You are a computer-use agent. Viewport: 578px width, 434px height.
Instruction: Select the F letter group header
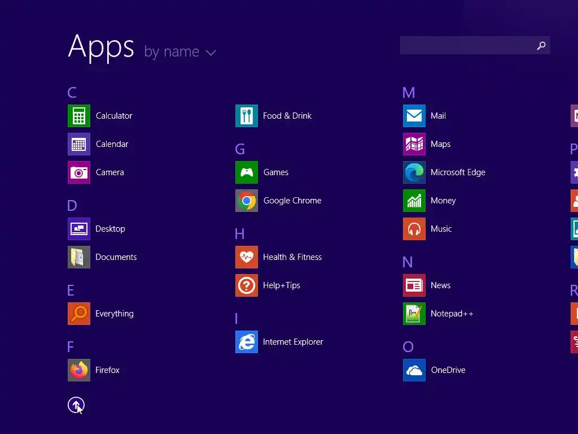pyautogui.click(x=71, y=346)
